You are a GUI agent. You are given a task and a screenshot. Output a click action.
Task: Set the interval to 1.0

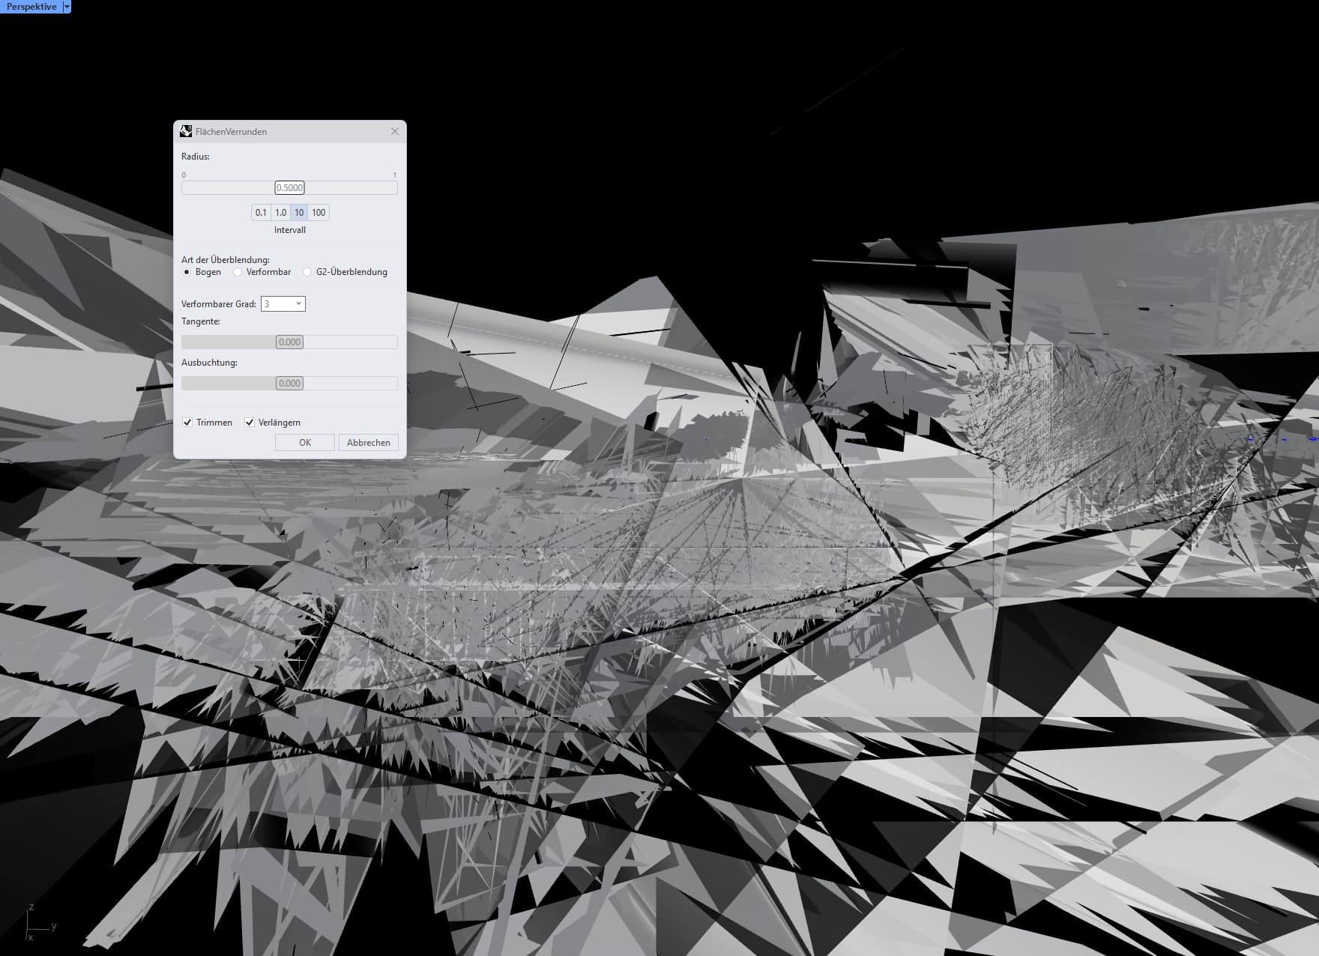click(280, 213)
